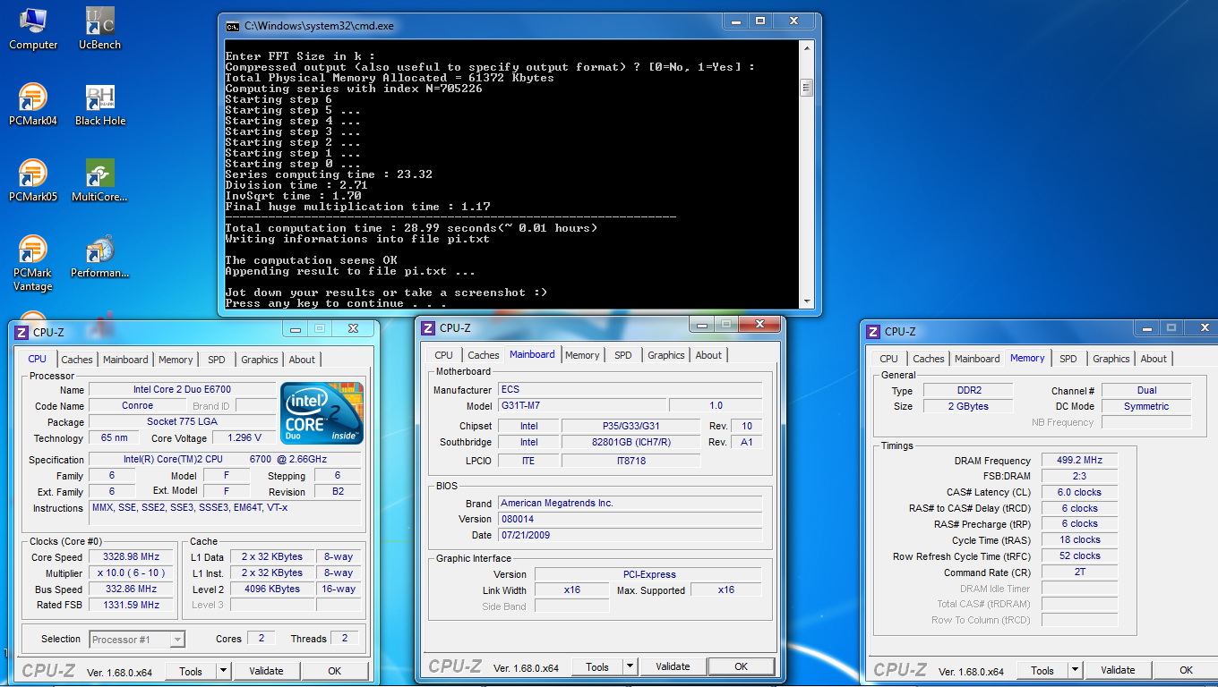Open the Black Hole desktop icon
This screenshot has width=1218, height=687.
[100, 105]
